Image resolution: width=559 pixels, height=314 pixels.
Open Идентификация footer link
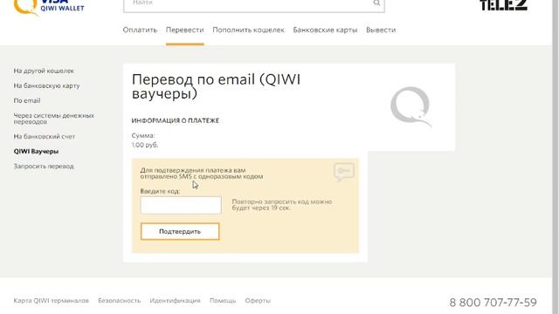pyautogui.click(x=175, y=301)
